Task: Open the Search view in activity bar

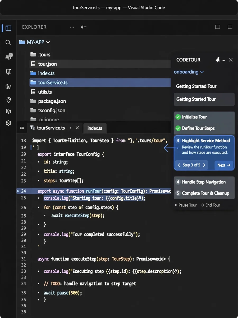Action: (x=8, y=42)
